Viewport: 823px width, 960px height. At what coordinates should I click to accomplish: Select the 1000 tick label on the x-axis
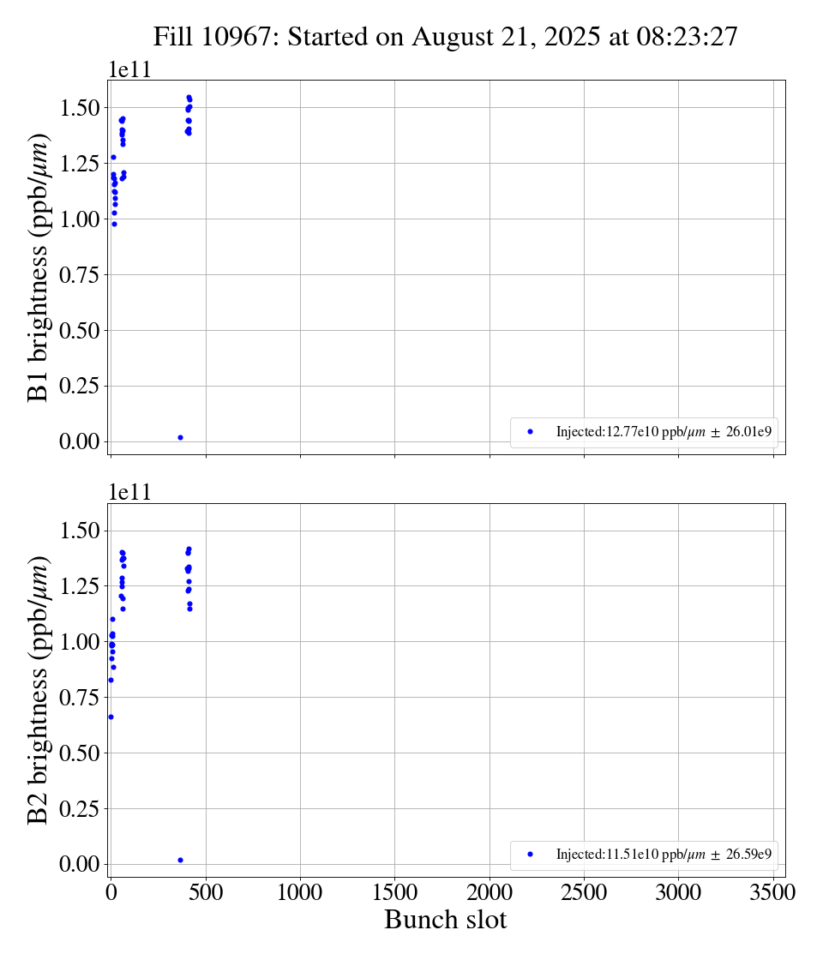(x=300, y=891)
